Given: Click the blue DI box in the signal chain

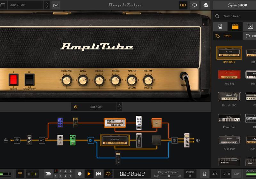Looking at the screenshot, I should [91, 140].
